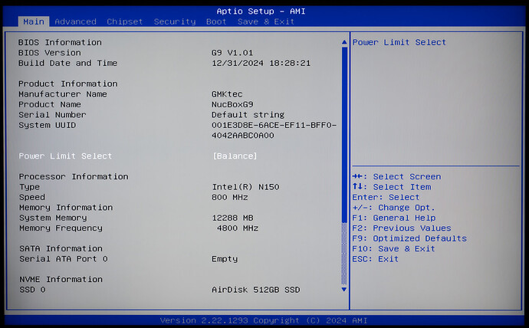
Task: Click the Power Limit Select help title
Action: [x=399, y=42]
